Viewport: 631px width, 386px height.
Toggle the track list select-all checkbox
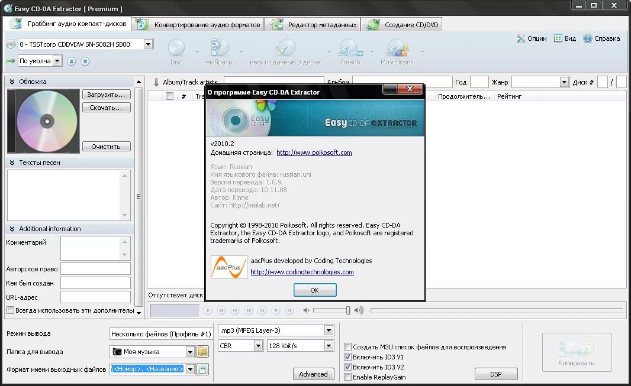coord(169,96)
